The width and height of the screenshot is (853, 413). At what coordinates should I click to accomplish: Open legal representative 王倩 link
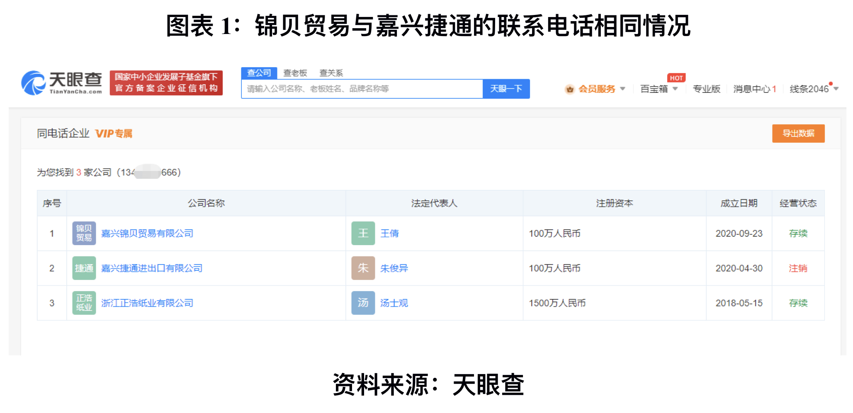[x=389, y=233]
